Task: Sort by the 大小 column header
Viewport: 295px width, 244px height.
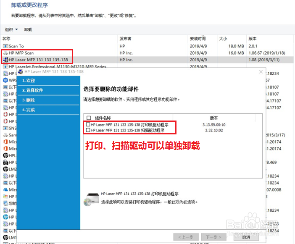Action: tap(223, 39)
